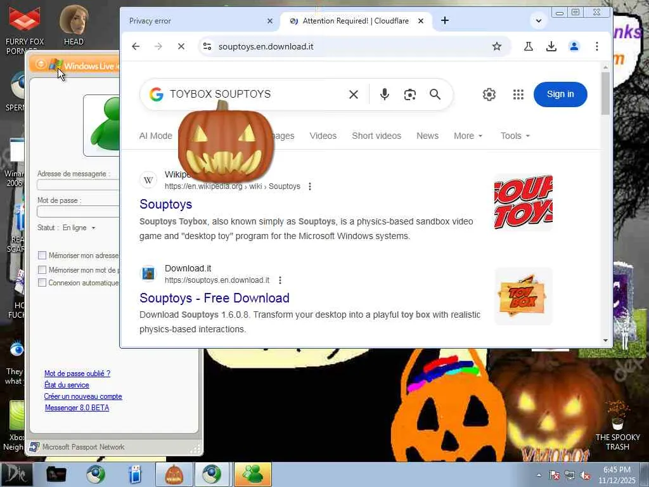Click the network tray icon
The height and width of the screenshot is (487, 649).
[570, 476]
